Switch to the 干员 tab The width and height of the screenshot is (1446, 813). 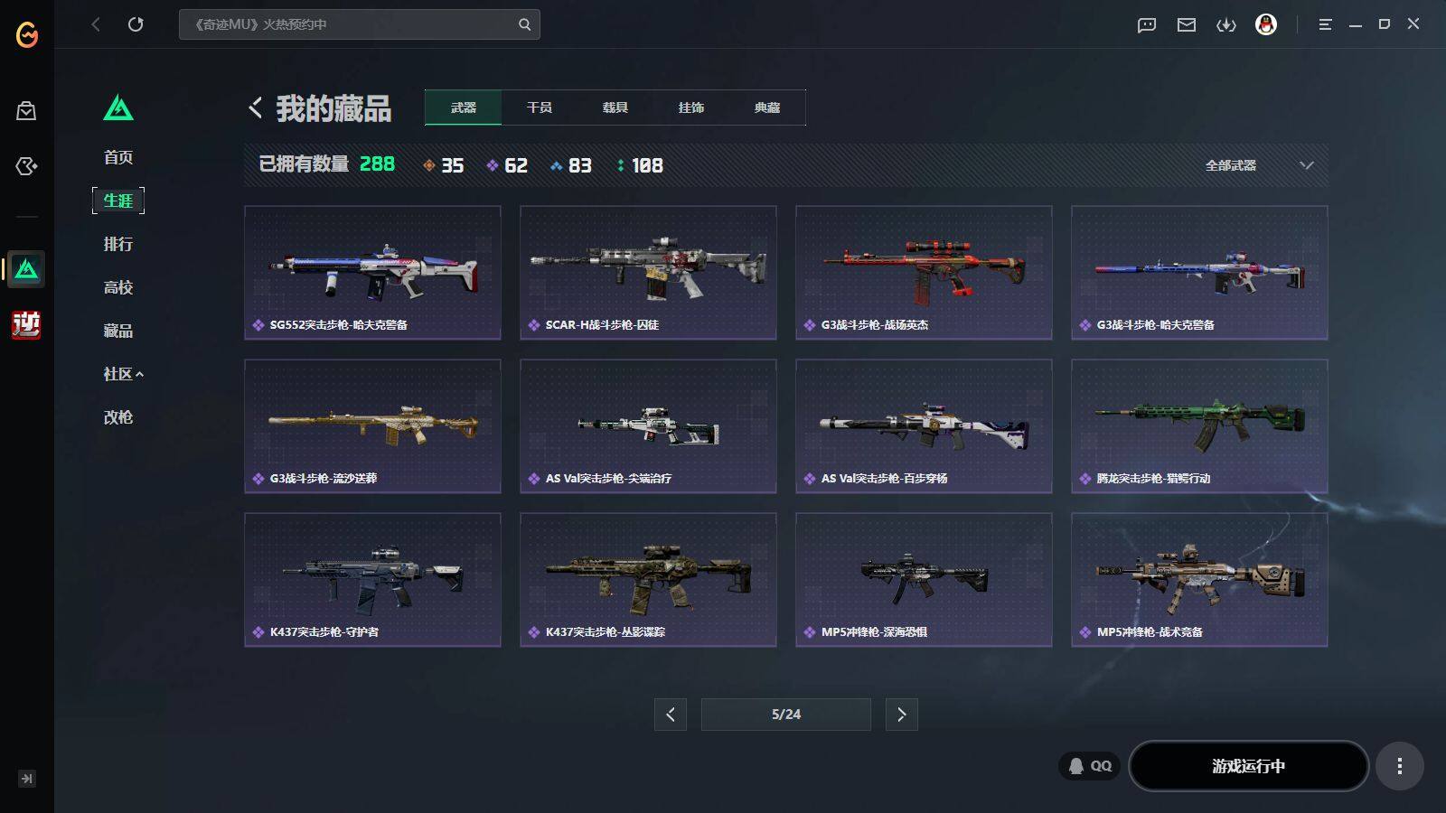click(540, 107)
